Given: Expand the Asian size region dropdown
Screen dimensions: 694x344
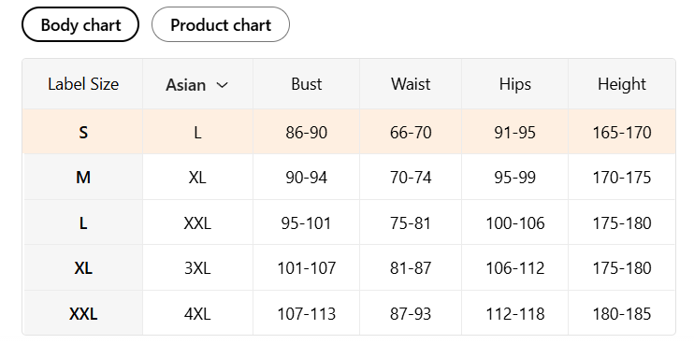Looking at the screenshot, I should [197, 84].
